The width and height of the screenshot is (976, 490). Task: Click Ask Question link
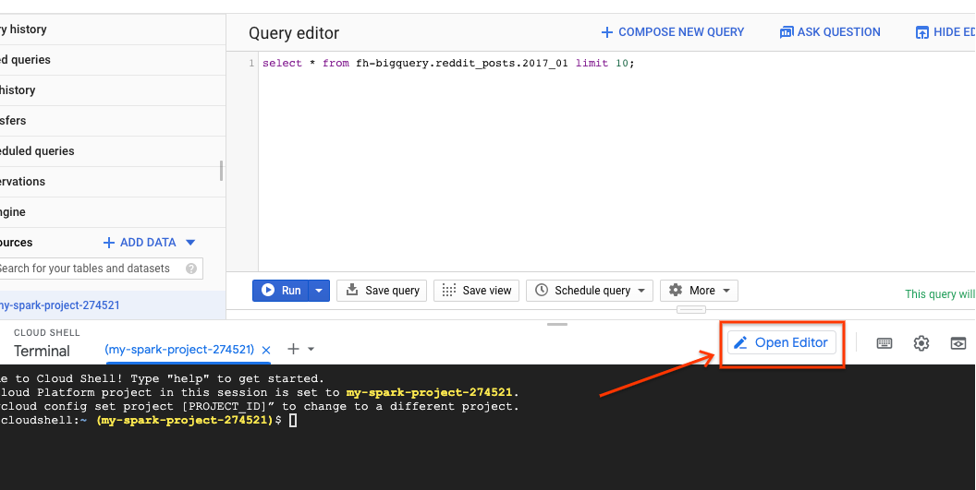[829, 32]
